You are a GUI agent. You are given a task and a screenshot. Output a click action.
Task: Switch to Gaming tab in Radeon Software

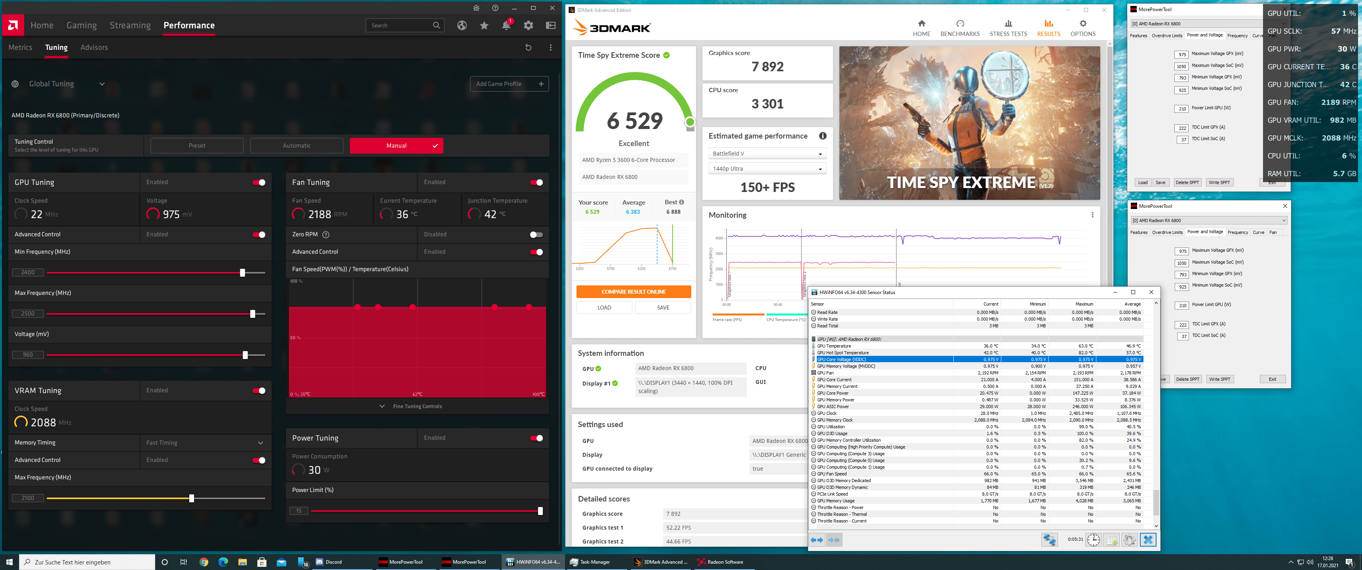[82, 25]
